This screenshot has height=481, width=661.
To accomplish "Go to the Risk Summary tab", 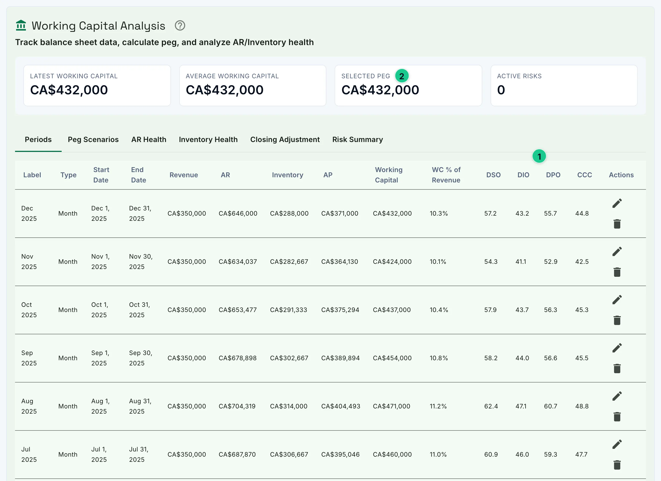I will pyautogui.click(x=358, y=139).
